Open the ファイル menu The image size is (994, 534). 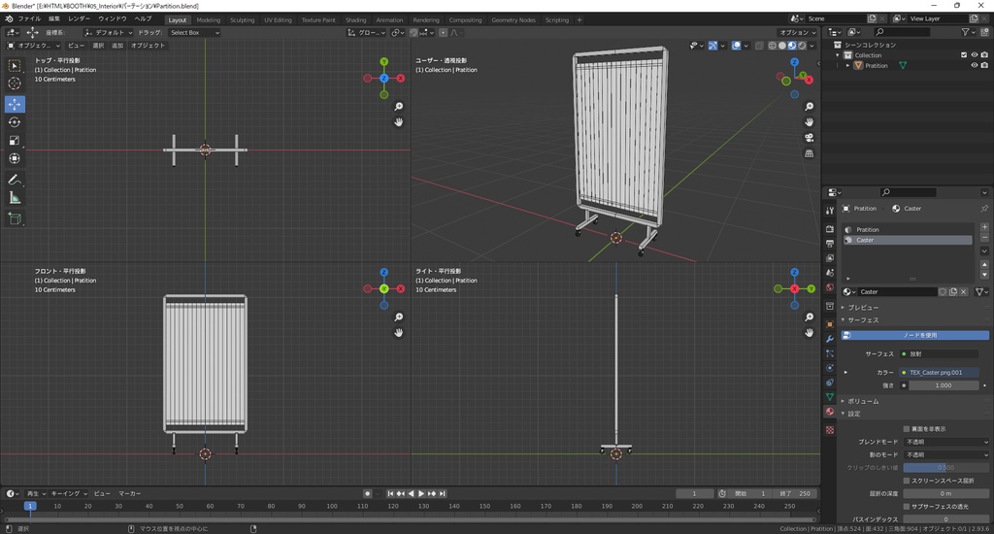(x=29, y=18)
